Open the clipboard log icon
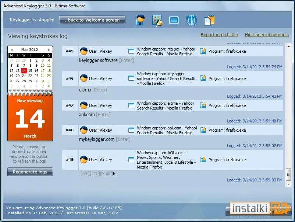 click(x=209, y=20)
